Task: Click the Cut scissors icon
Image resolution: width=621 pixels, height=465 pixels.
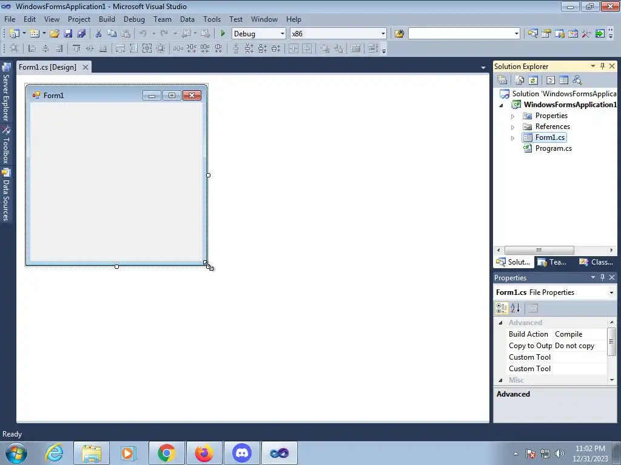Action: click(x=99, y=34)
